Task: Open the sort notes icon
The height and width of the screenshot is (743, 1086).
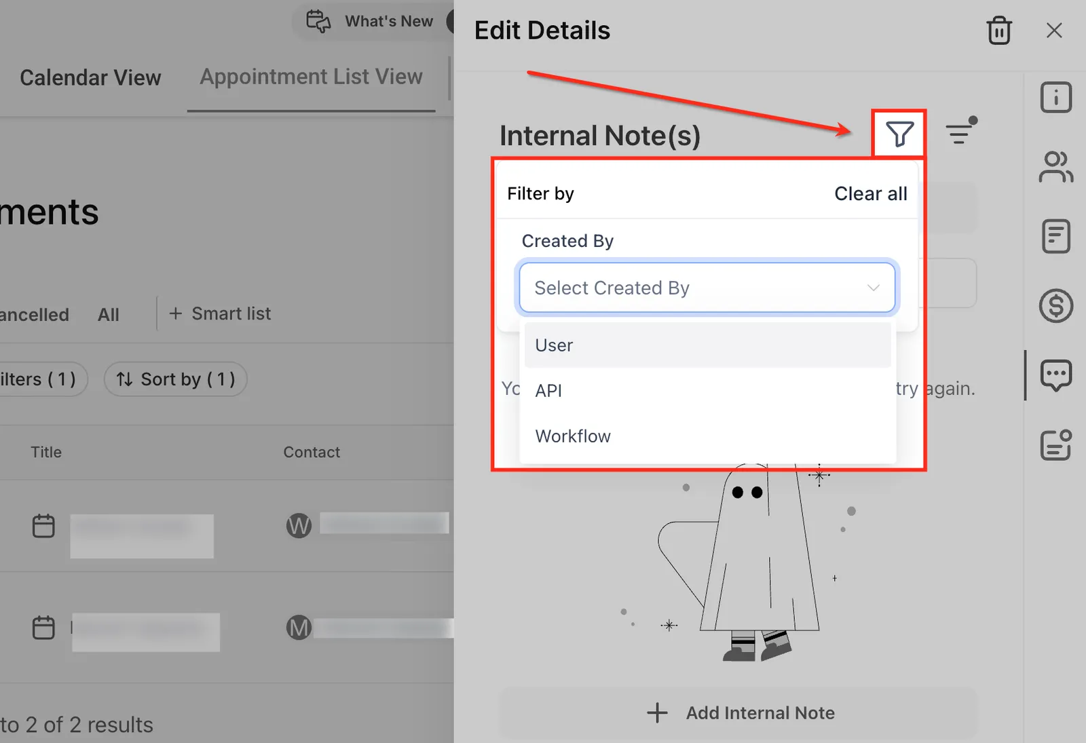Action: point(960,132)
